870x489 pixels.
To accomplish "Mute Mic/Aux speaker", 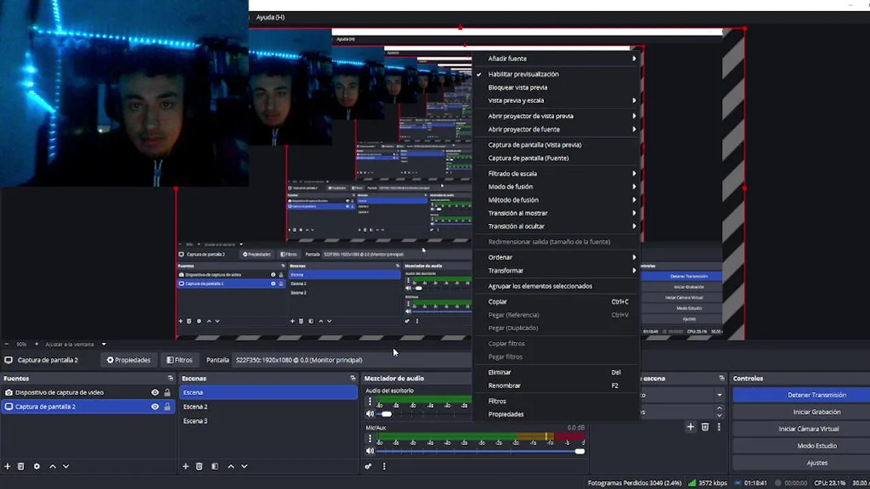I will click(370, 451).
